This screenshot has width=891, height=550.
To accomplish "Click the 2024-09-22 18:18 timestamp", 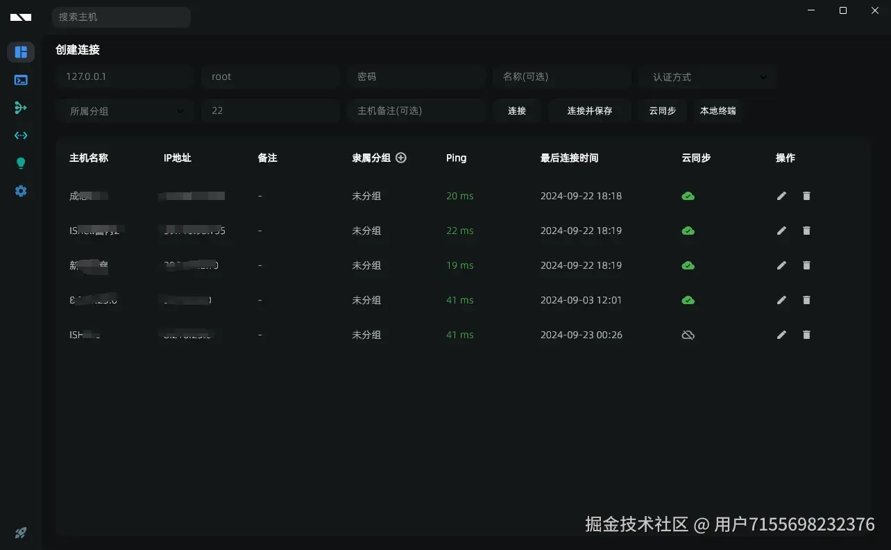I will [581, 197].
